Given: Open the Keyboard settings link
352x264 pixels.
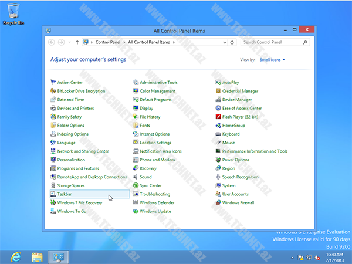Looking at the screenshot, I should (x=231, y=134).
